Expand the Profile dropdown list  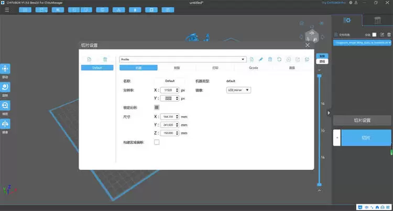click(x=243, y=60)
